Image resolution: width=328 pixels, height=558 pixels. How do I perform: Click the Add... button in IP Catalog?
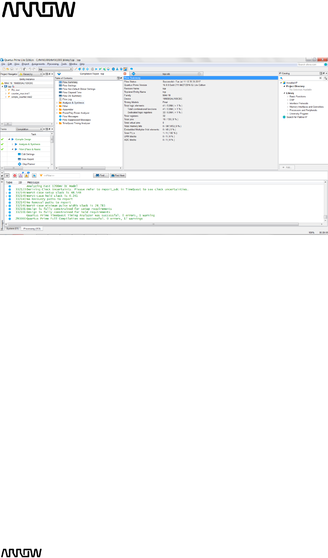coord(287,168)
